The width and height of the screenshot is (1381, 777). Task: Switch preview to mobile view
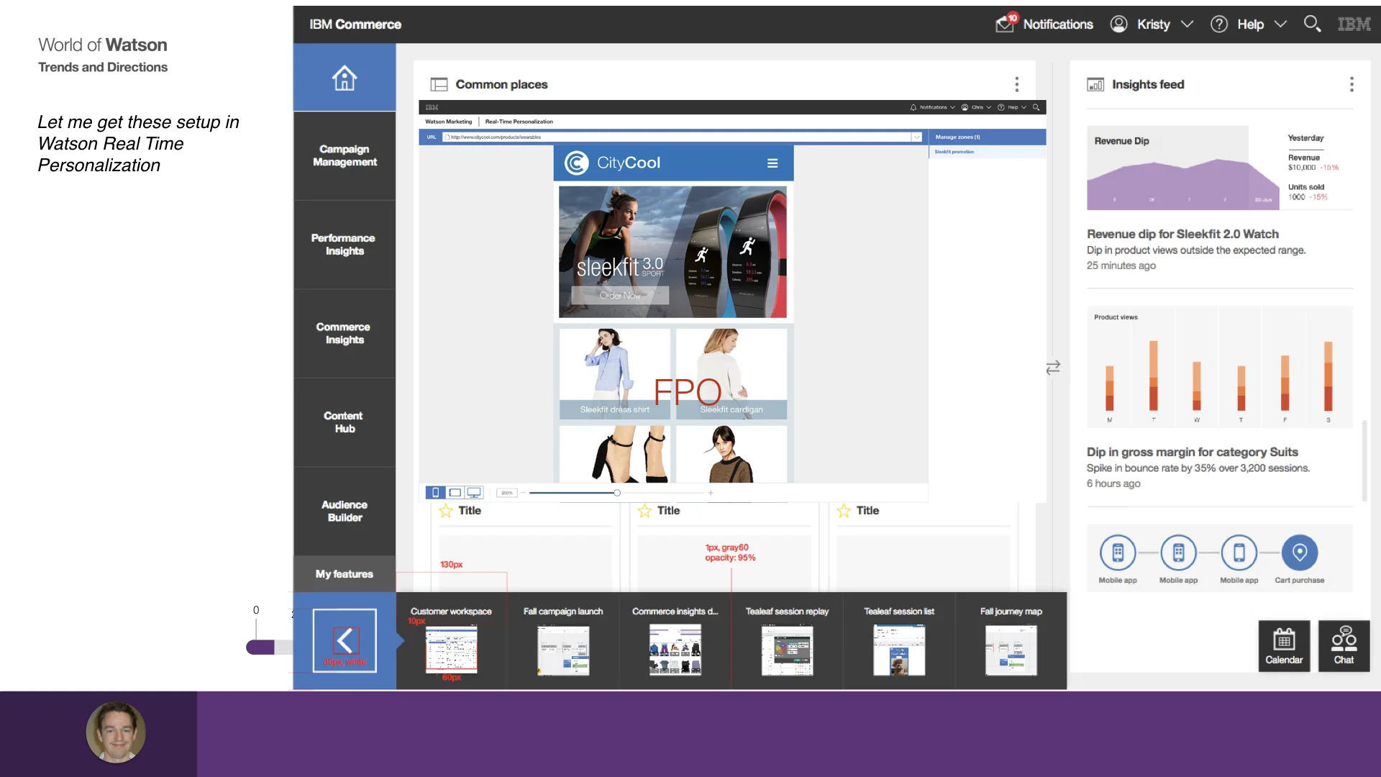(x=435, y=493)
